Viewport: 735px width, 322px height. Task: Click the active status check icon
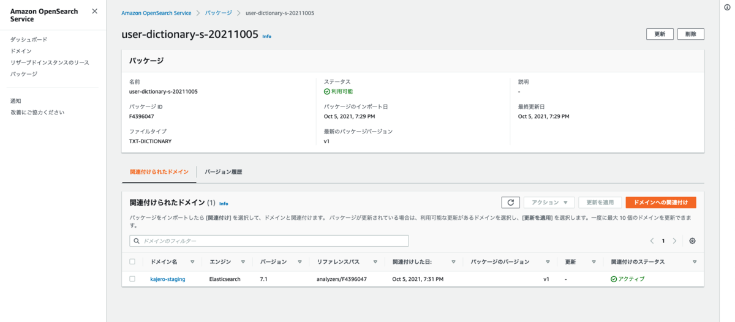613,279
